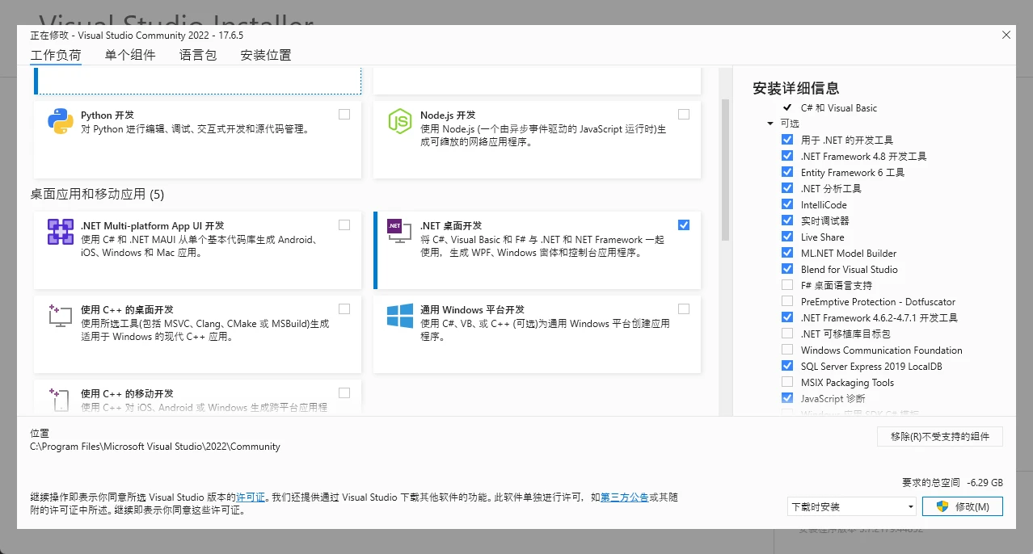Image resolution: width=1033 pixels, height=554 pixels.
Task: Uncheck 实时调试器 component
Action: pos(787,220)
